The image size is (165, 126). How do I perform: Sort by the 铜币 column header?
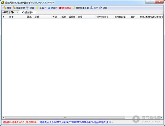[x=86, y=17]
